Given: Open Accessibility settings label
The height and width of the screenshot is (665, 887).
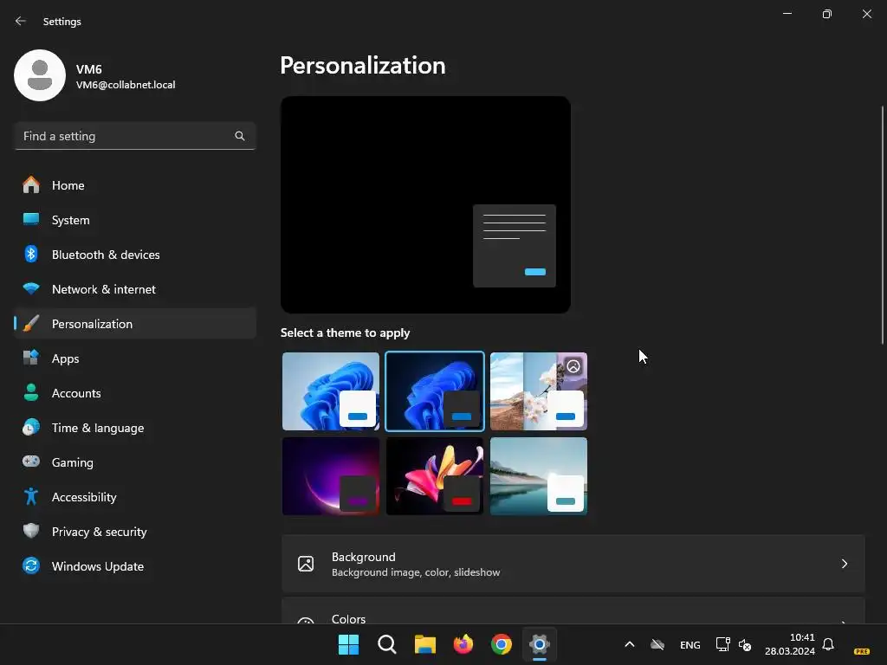Looking at the screenshot, I should click(84, 497).
